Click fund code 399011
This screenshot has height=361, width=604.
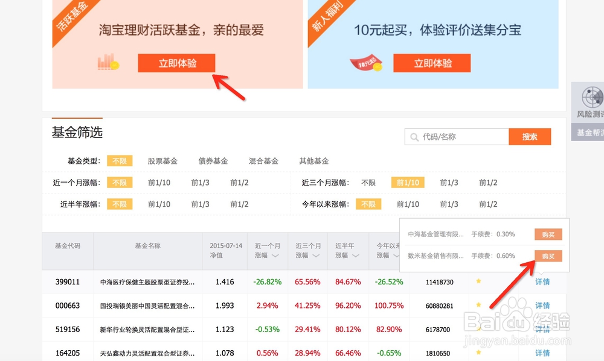(68, 282)
